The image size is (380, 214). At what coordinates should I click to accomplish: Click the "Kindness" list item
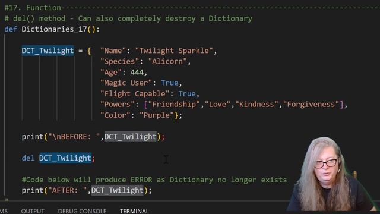coord(256,105)
